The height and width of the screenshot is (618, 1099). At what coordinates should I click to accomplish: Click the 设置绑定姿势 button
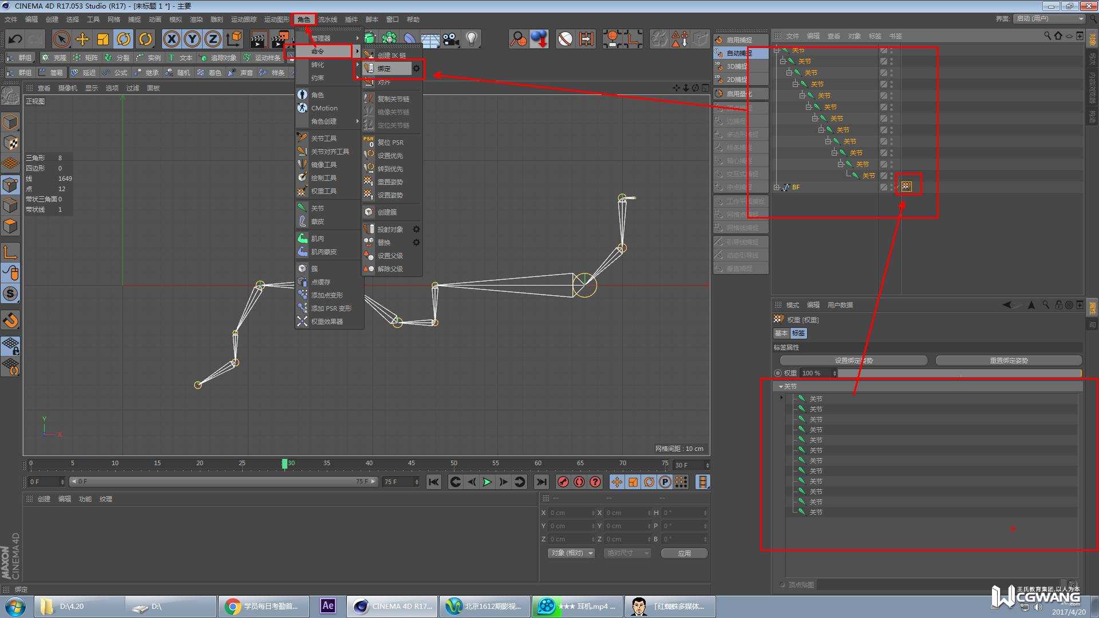pos(853,360)
